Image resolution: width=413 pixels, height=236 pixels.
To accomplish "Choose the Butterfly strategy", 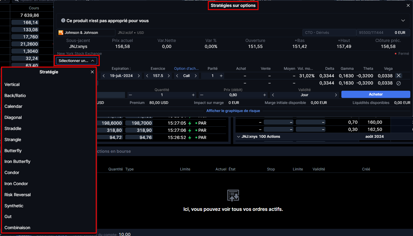I will click(x=13, y=151).
